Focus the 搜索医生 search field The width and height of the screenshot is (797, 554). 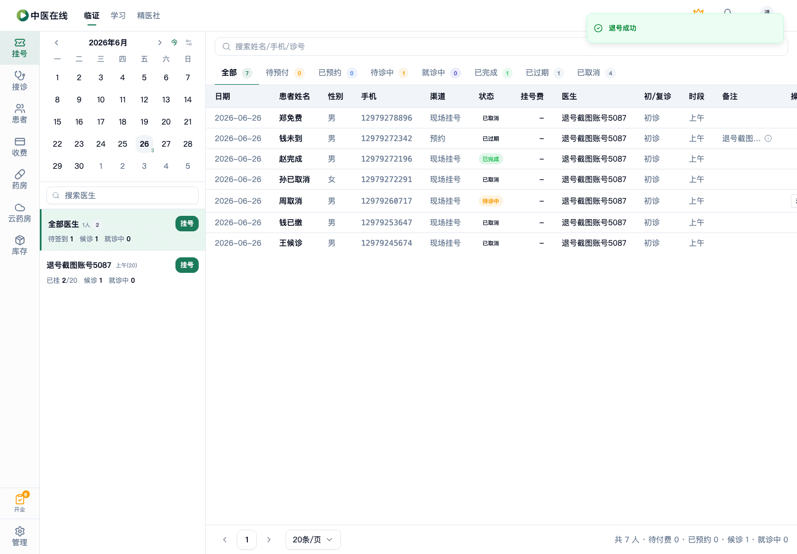[122, 195]
